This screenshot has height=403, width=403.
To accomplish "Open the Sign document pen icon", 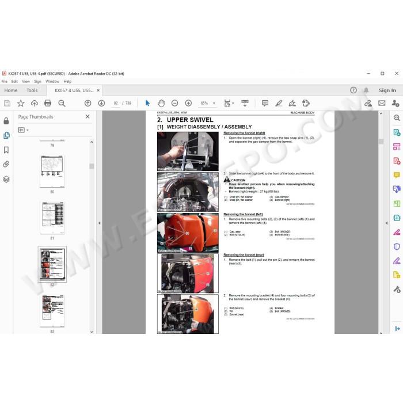I will point(292,103).
